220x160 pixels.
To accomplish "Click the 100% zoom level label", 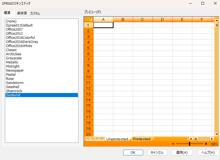I will point(214,144).
